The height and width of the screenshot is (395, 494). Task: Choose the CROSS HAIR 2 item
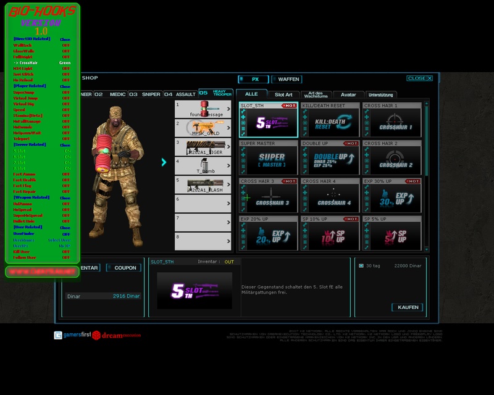pyautogui.click(x=392, y=157)
